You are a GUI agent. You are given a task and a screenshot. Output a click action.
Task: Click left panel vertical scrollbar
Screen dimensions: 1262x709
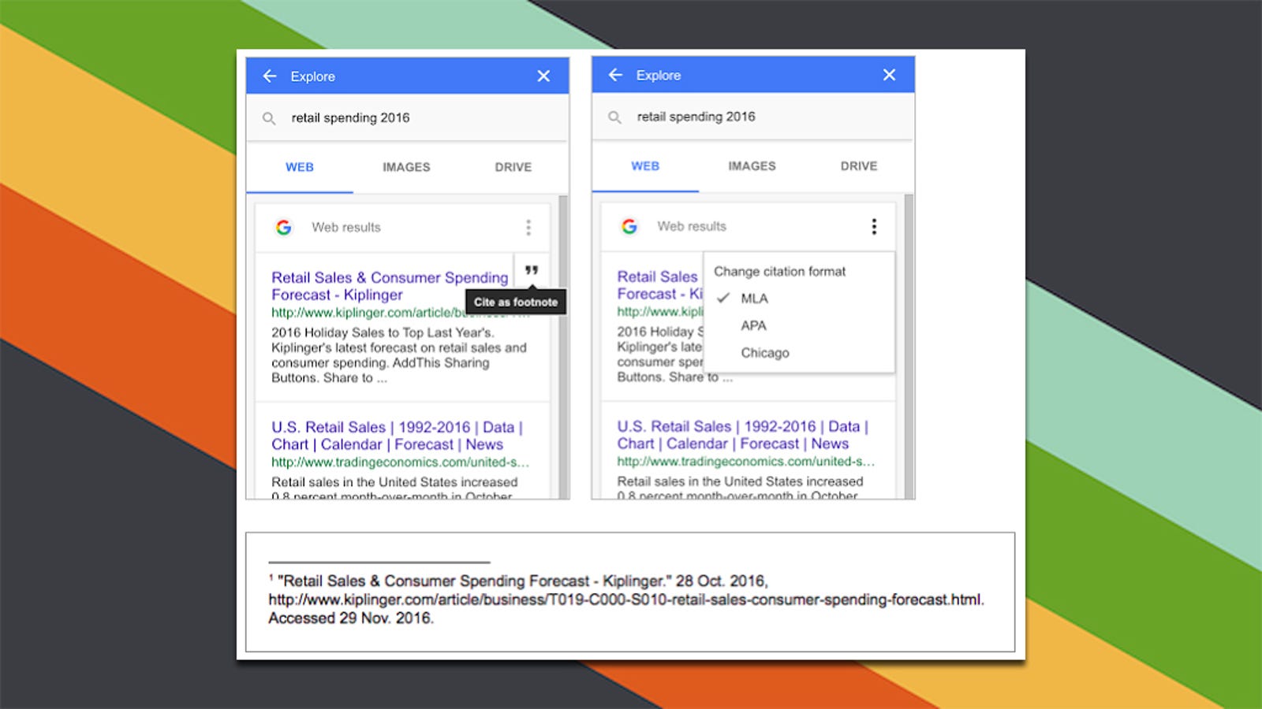point(563,347)
